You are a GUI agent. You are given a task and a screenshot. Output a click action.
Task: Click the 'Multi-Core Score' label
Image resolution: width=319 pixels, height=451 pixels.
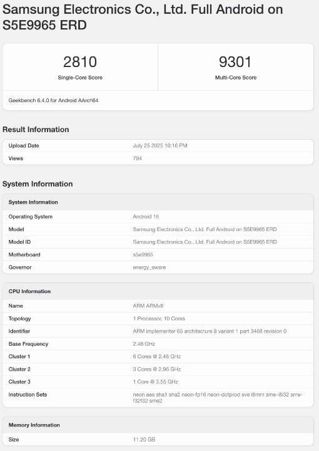pyautogui.click(x=236, y=78)
